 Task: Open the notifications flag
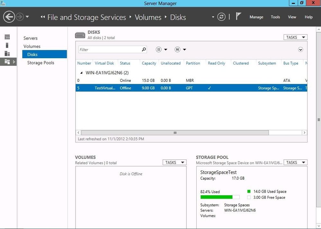pos(238,17)
